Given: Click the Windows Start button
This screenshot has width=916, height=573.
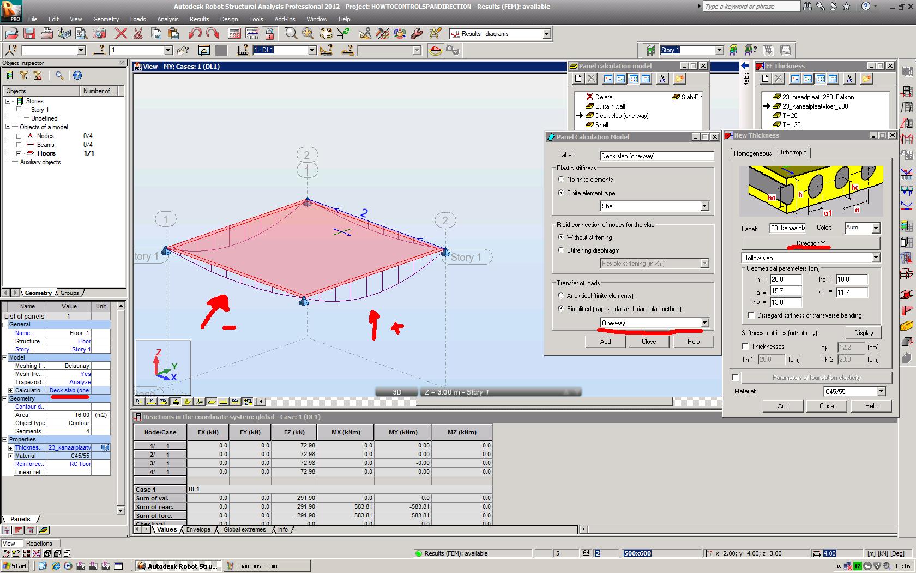Looking at the screenshot, I should point(15,566).
